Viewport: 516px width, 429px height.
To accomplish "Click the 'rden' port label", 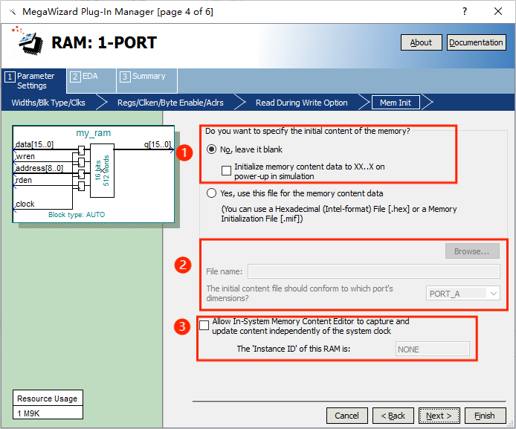I will pyautogui.click(x=24, y=180).
